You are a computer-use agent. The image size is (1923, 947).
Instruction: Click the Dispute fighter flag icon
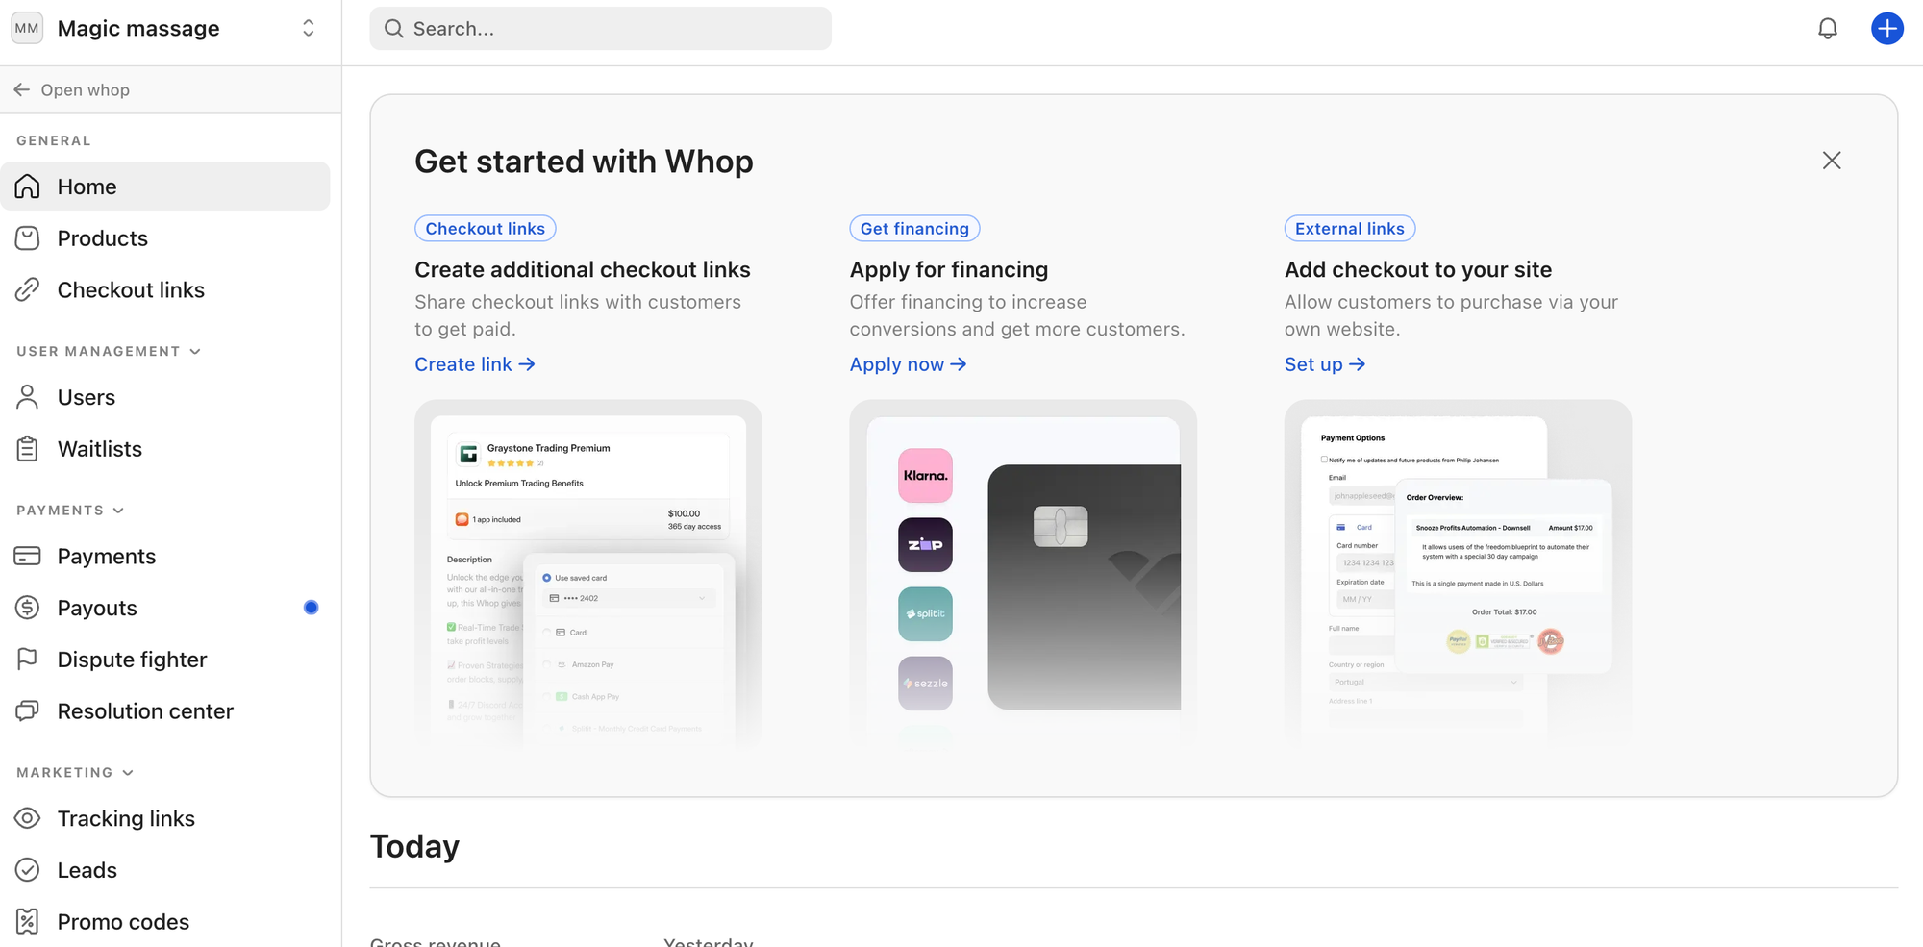click(28, 660)
